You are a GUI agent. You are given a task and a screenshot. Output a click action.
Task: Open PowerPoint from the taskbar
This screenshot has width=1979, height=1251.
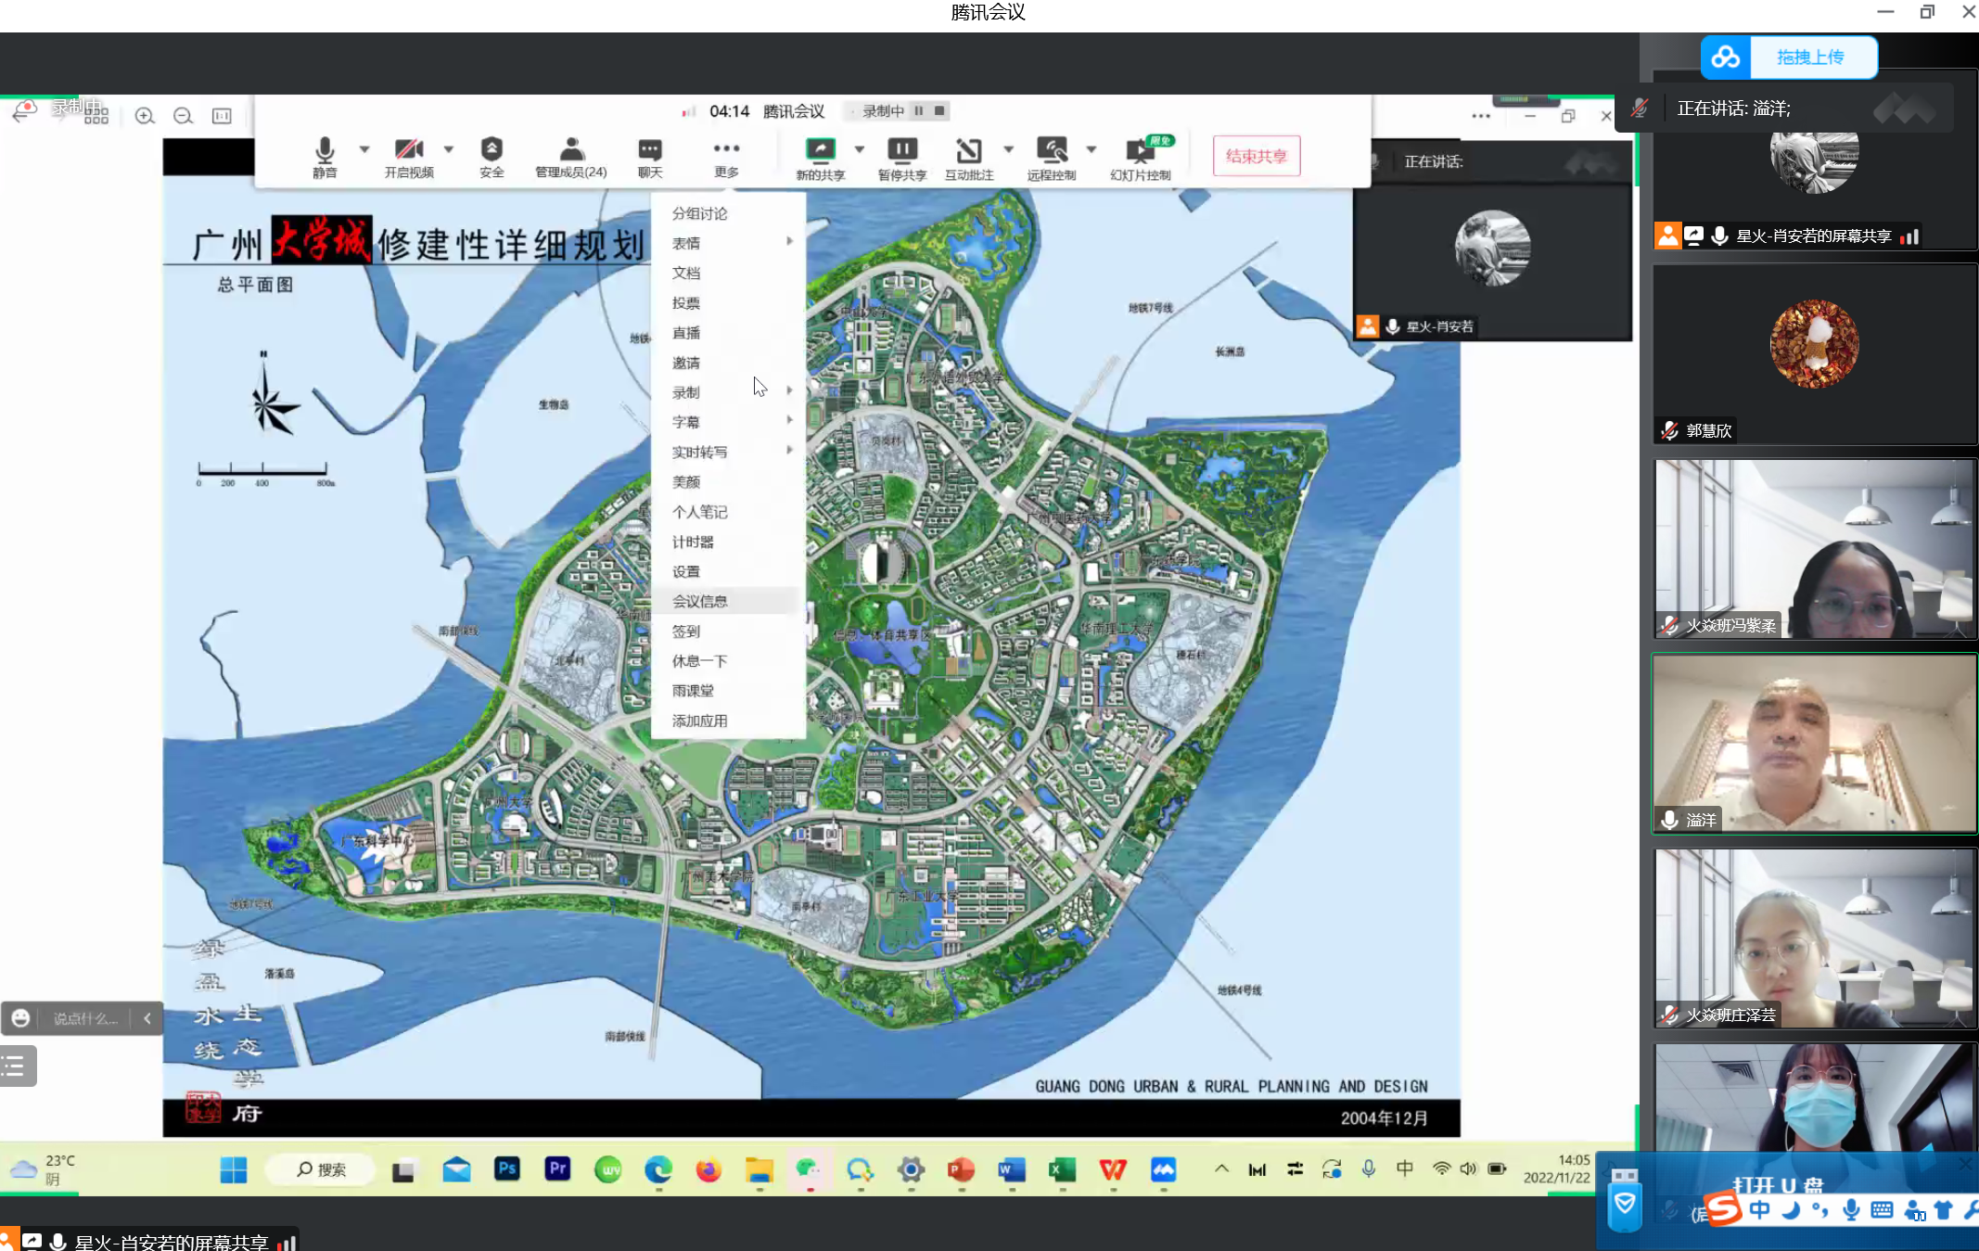[961, 1169]
